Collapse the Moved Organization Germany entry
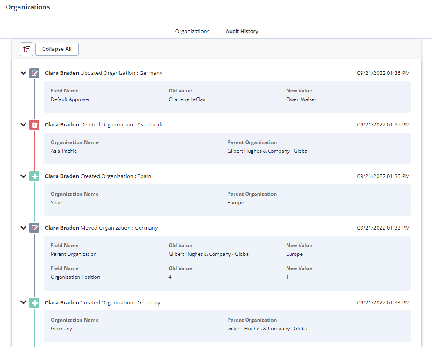Screen dimensions: 432x347 [x=23, y=228]
